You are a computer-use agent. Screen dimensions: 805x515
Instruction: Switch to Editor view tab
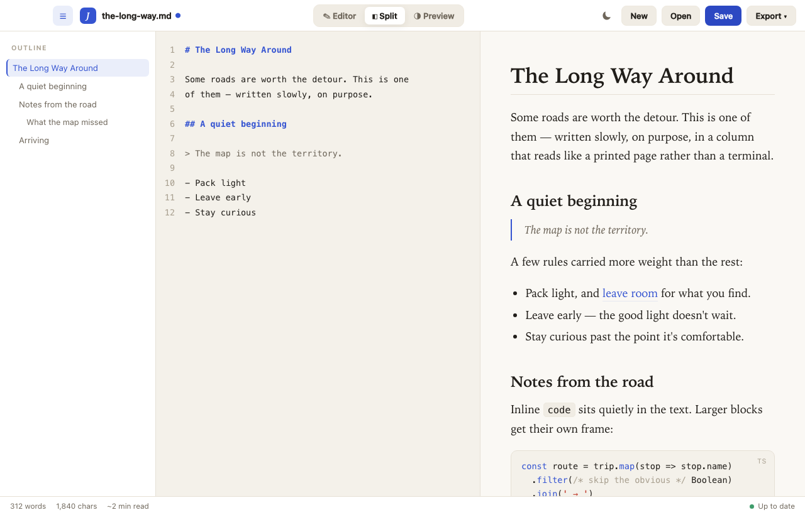[x=340, y=16]
